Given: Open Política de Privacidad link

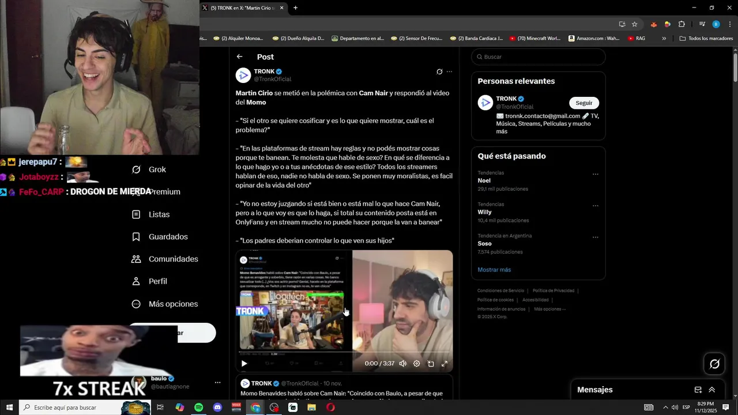Looking at the screenshot, I should [x=553, y=290].
